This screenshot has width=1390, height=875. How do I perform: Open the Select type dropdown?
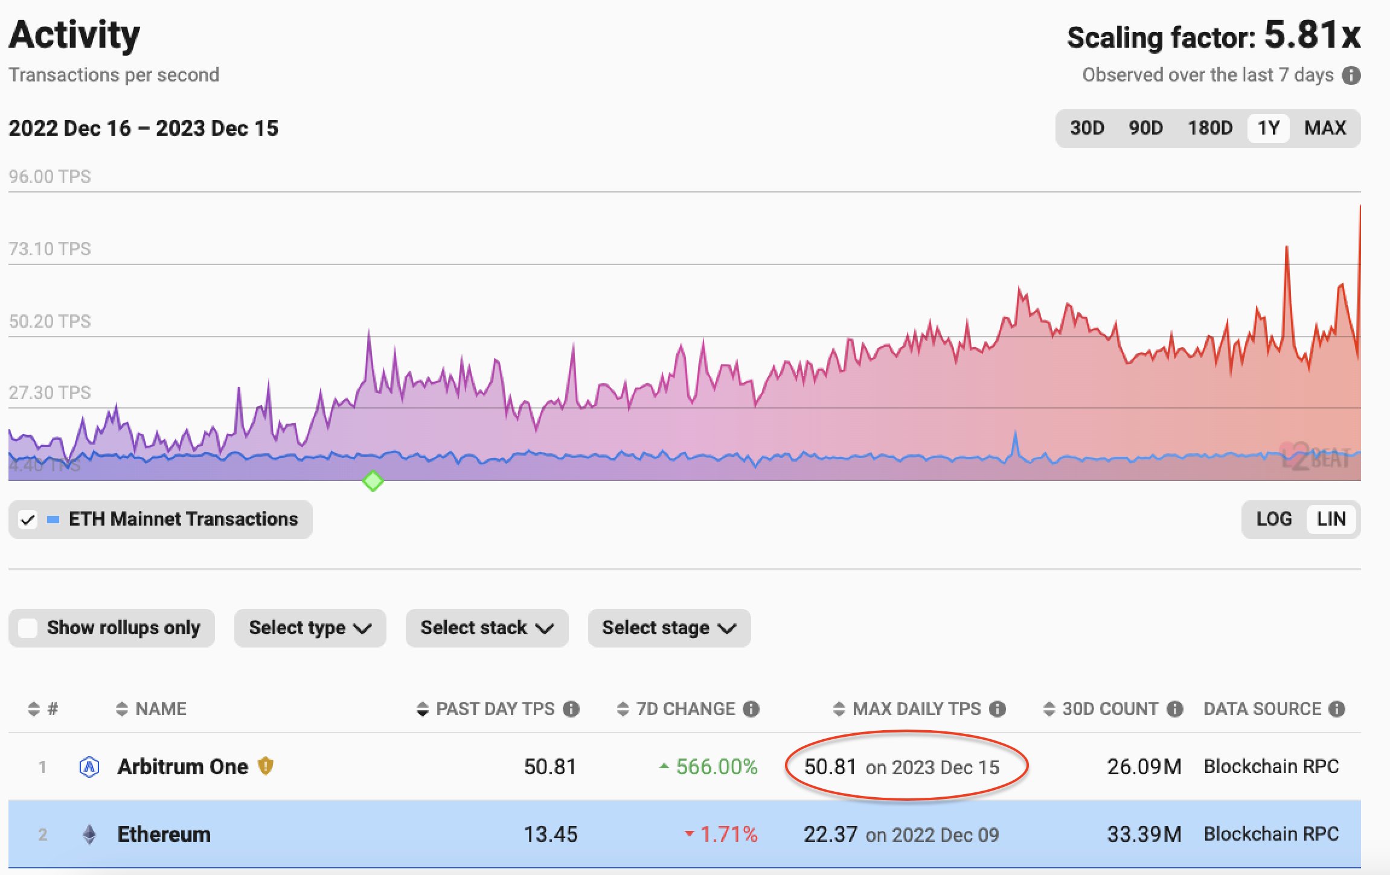(310, 628)
